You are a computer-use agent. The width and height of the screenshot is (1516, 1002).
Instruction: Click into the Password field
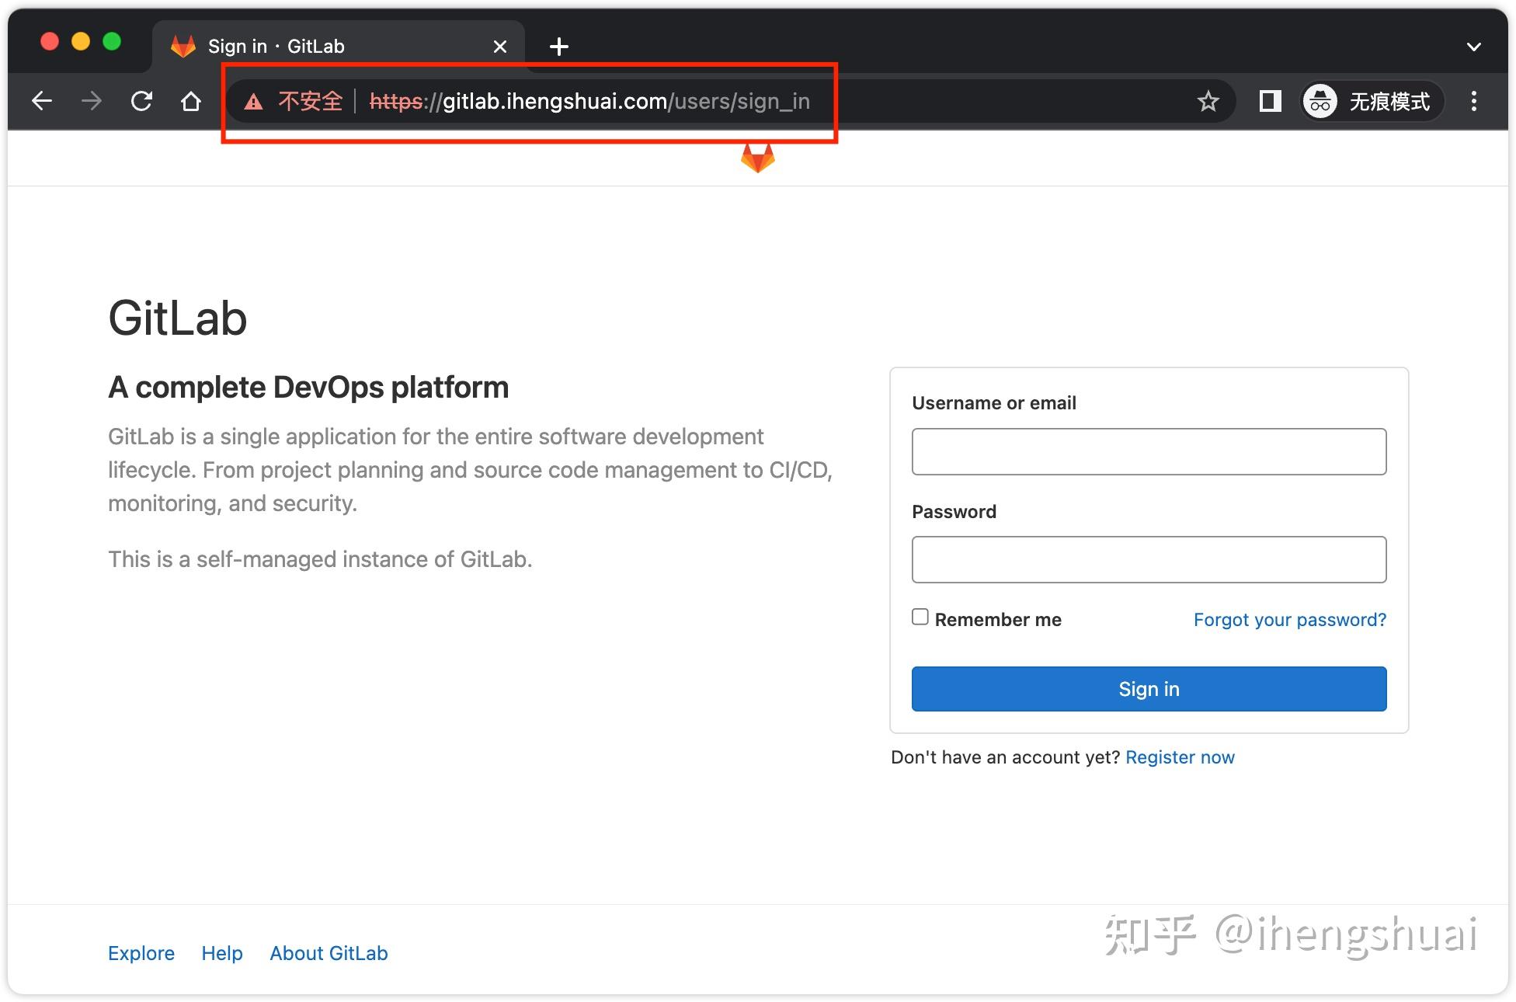tap(1149, 559)
